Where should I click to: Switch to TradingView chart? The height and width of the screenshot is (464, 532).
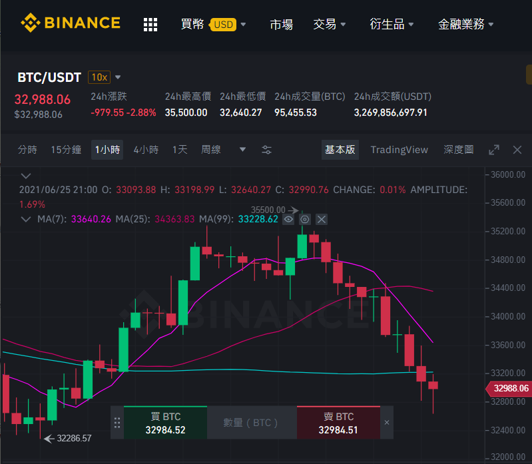pyautogui.click(x=399, y=150)
